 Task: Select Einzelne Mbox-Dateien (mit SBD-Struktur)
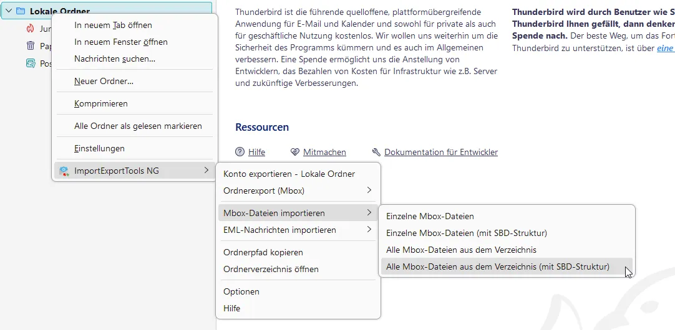(507, 233)
